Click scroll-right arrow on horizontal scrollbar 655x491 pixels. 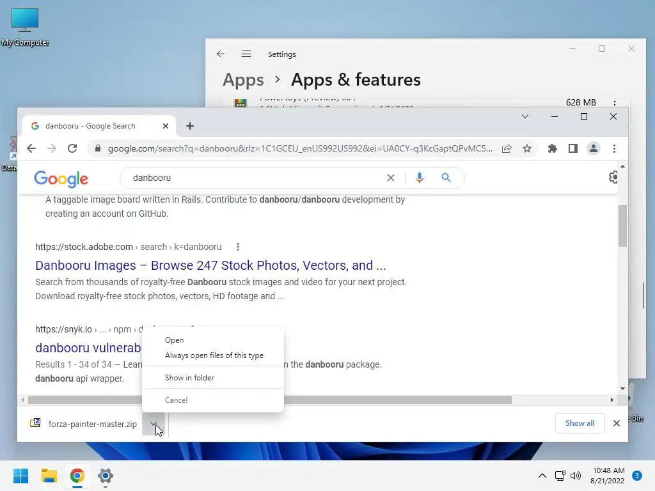pos(612,400)
